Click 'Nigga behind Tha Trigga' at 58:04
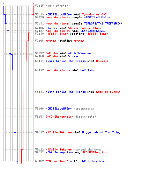Viewport: 157px width, 175px height. (66, 61)
